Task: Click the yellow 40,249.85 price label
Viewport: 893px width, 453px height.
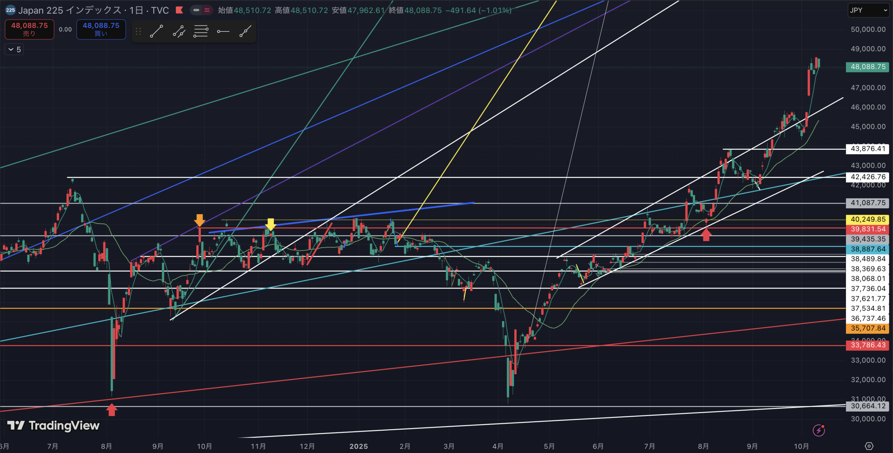Action: tap(868, 219)
